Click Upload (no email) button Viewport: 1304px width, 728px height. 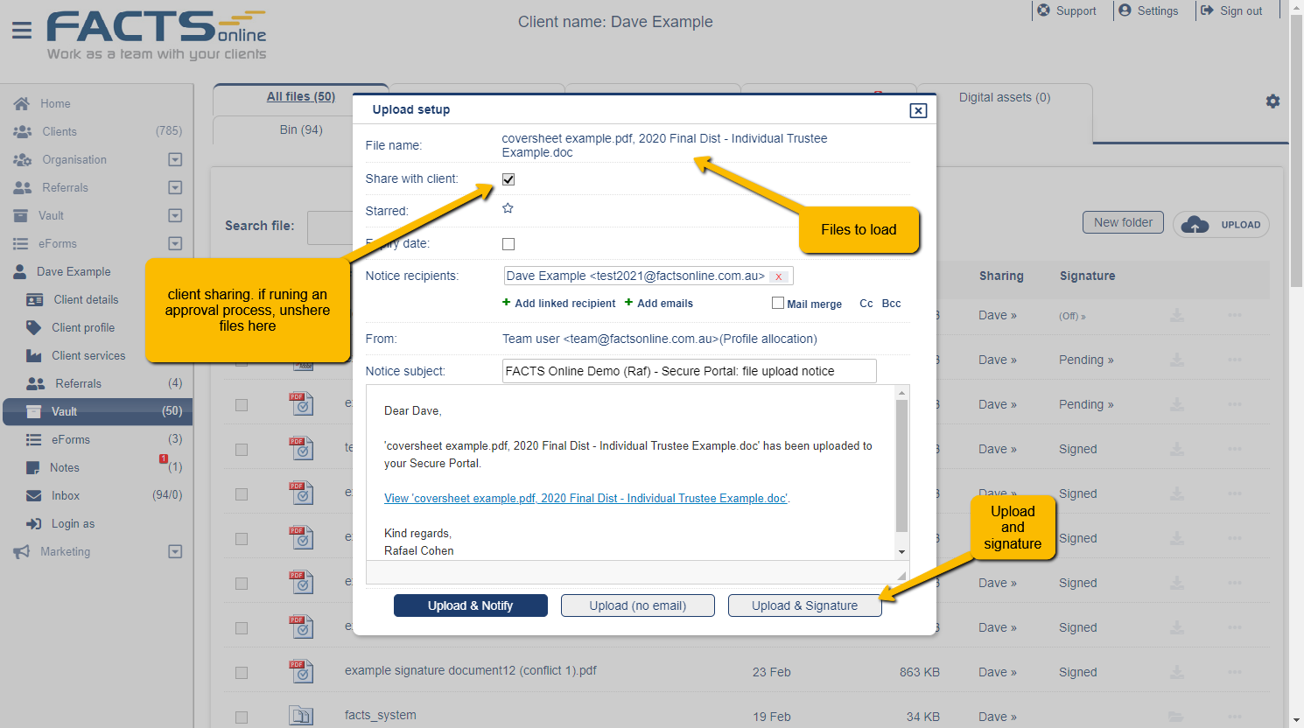[x=638, y=605]
